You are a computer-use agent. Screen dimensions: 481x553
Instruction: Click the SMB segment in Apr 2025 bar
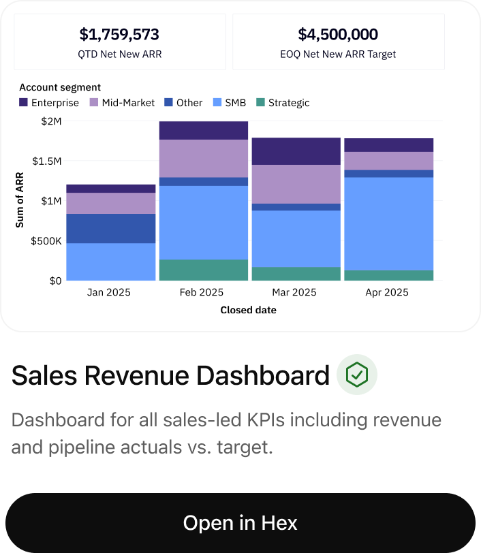pos(388,223)
